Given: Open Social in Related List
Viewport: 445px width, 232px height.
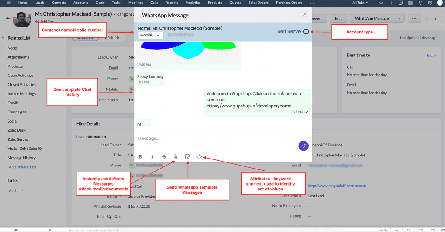Looking at the screenshot, I should click(x=13, y=121).
